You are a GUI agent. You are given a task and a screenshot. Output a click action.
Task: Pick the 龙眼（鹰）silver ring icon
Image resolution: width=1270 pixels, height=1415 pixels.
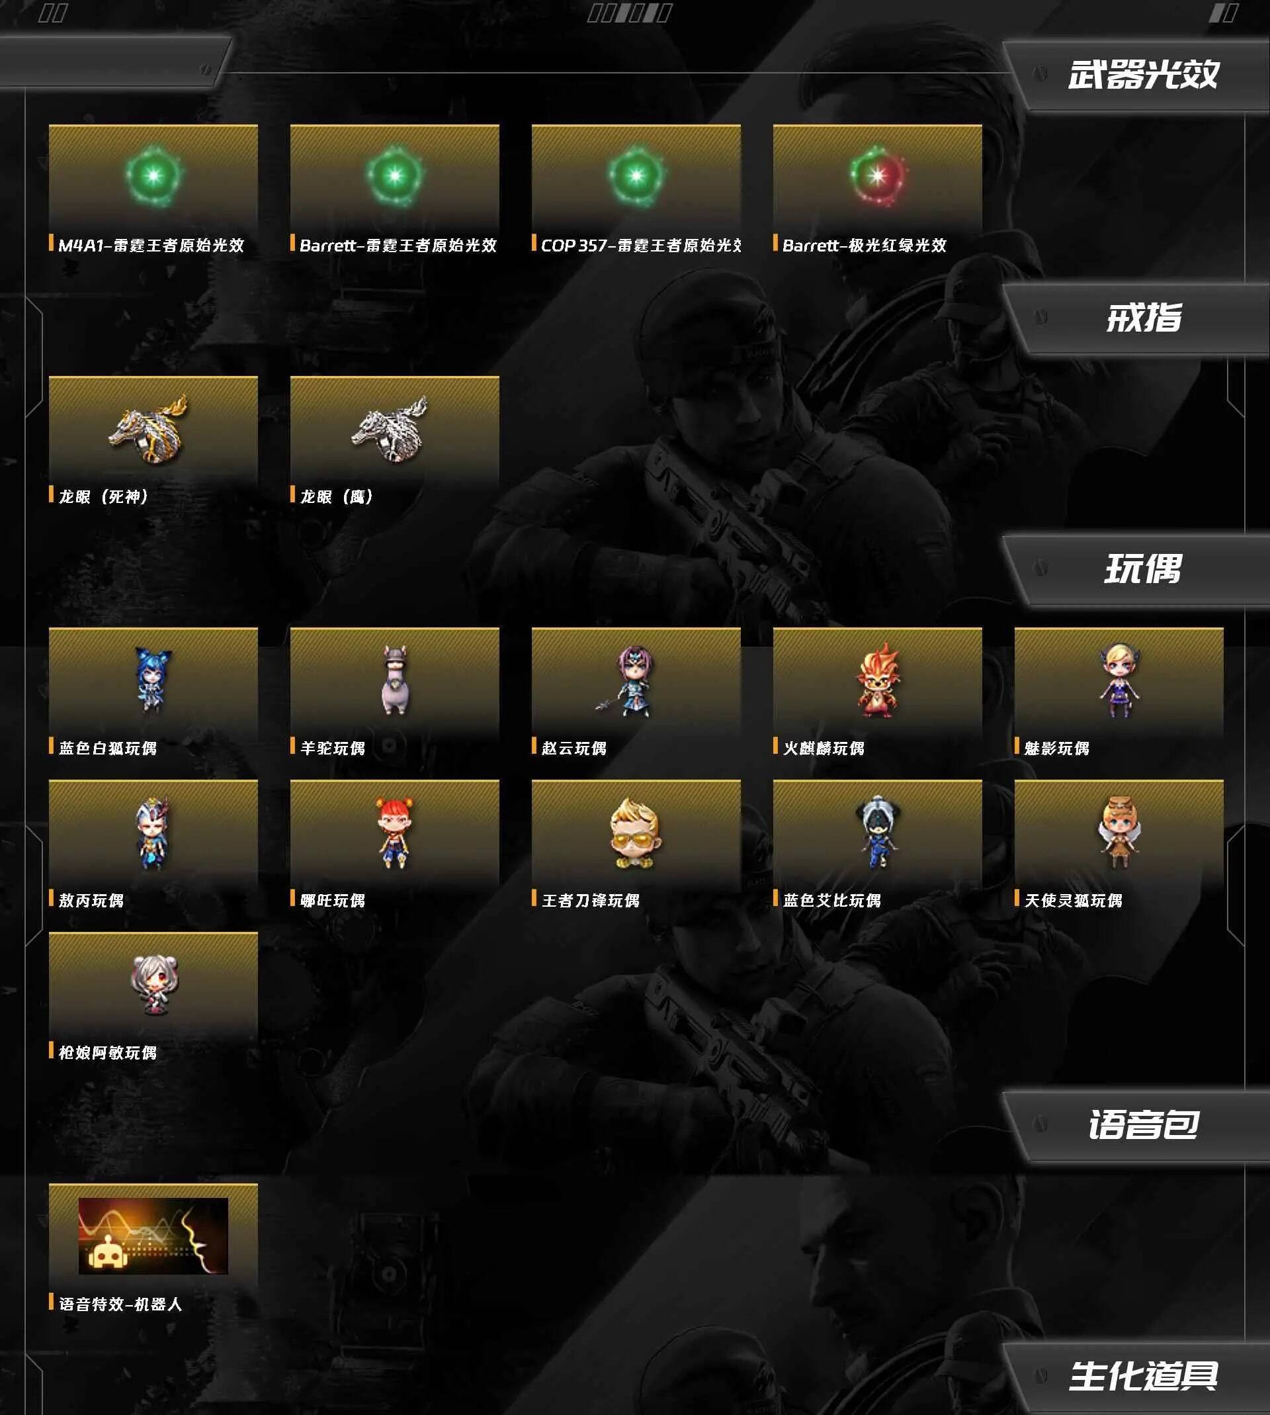click(390, 429)
